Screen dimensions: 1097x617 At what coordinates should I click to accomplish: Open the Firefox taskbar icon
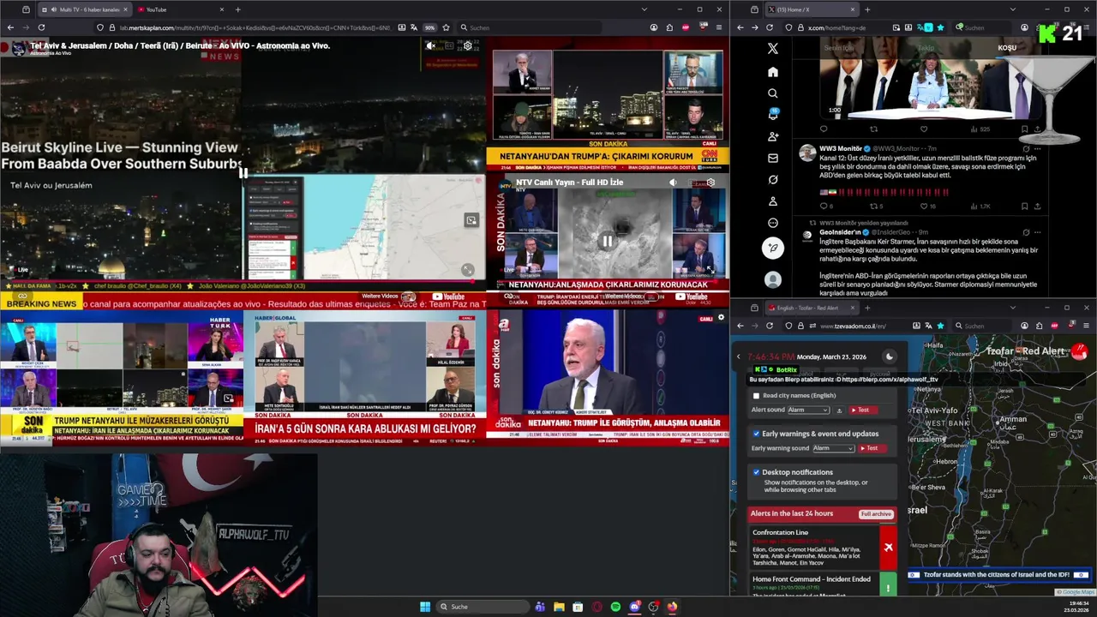(672, 607)
